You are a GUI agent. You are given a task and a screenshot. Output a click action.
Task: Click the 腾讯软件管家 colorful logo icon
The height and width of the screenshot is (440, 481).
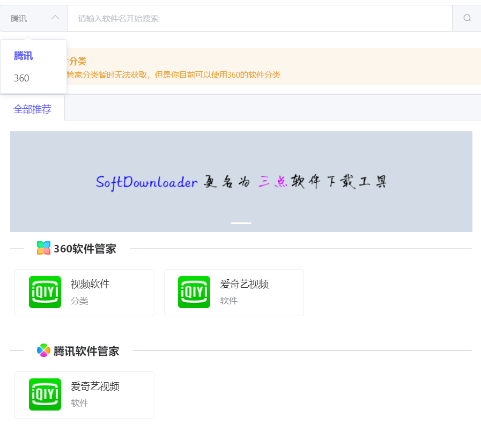(x=42, y=350)
